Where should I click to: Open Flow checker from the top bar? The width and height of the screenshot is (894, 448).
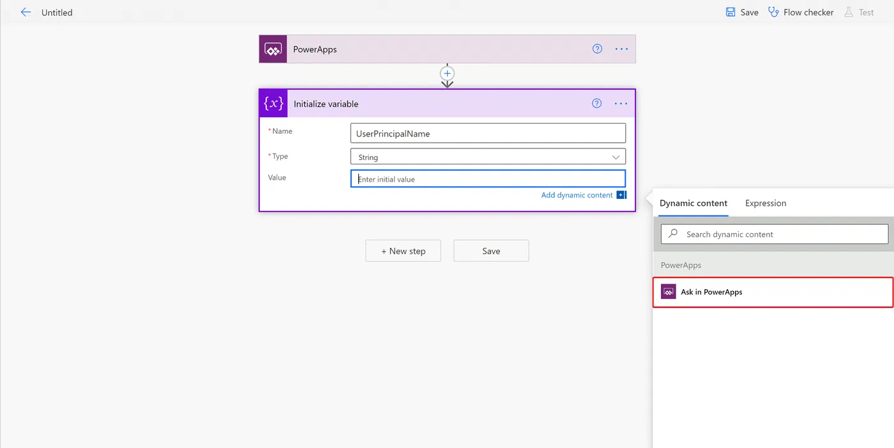pyautogui.click(x=801, y=12)
